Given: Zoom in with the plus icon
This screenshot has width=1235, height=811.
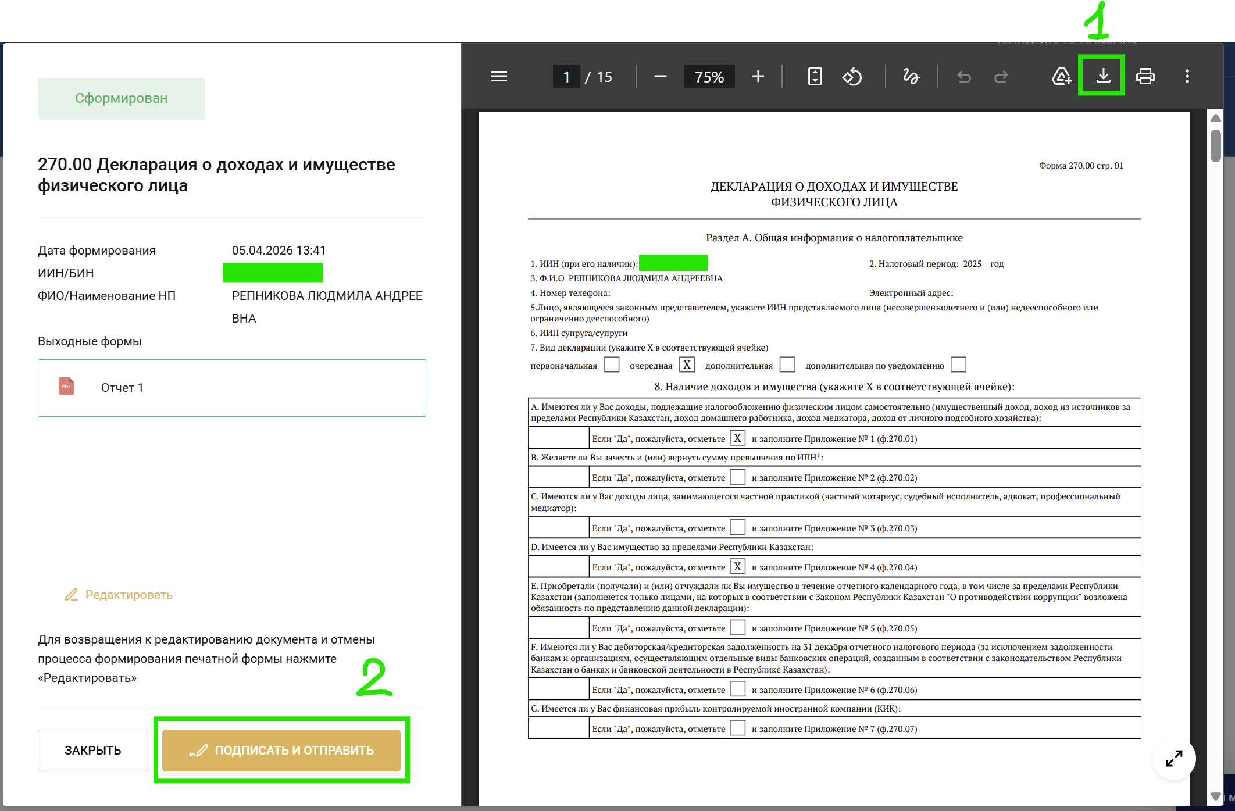Looking at the screenshot, I should click(758, 77).
